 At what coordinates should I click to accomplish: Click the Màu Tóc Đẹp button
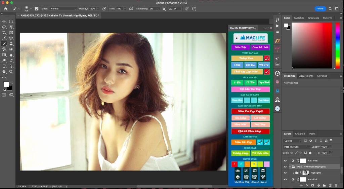tap(244, 142)
